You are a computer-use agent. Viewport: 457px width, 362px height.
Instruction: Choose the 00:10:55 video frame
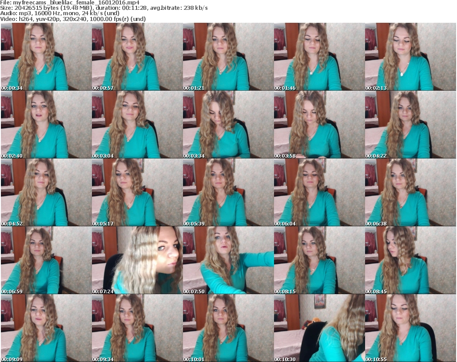[411, 328]
